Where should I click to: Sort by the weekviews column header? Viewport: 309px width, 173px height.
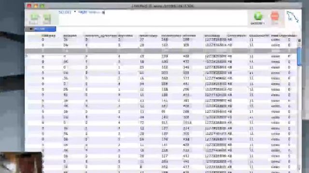[148, 36]
